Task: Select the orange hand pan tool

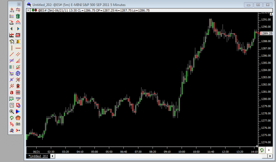Action: click(18, 117)
